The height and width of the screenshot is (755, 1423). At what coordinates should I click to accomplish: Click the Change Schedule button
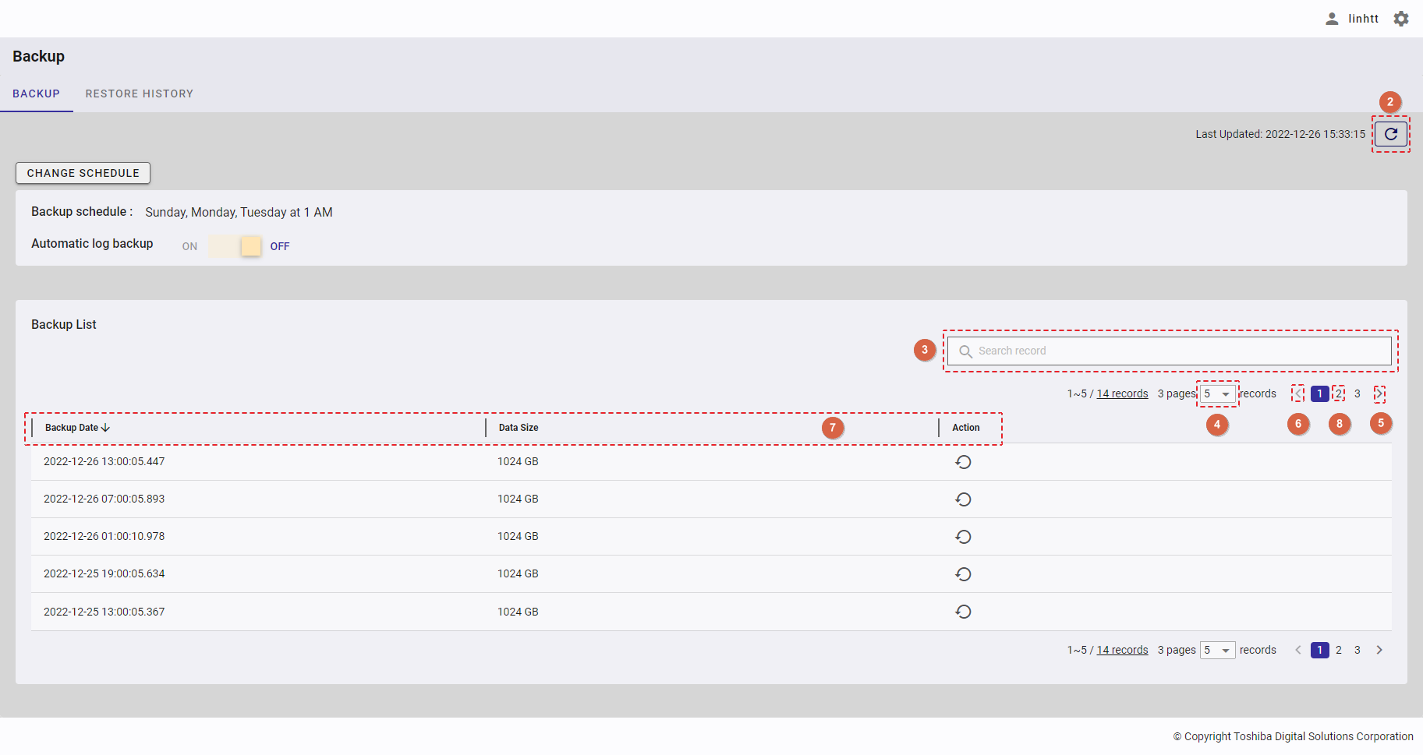point(83,173)
